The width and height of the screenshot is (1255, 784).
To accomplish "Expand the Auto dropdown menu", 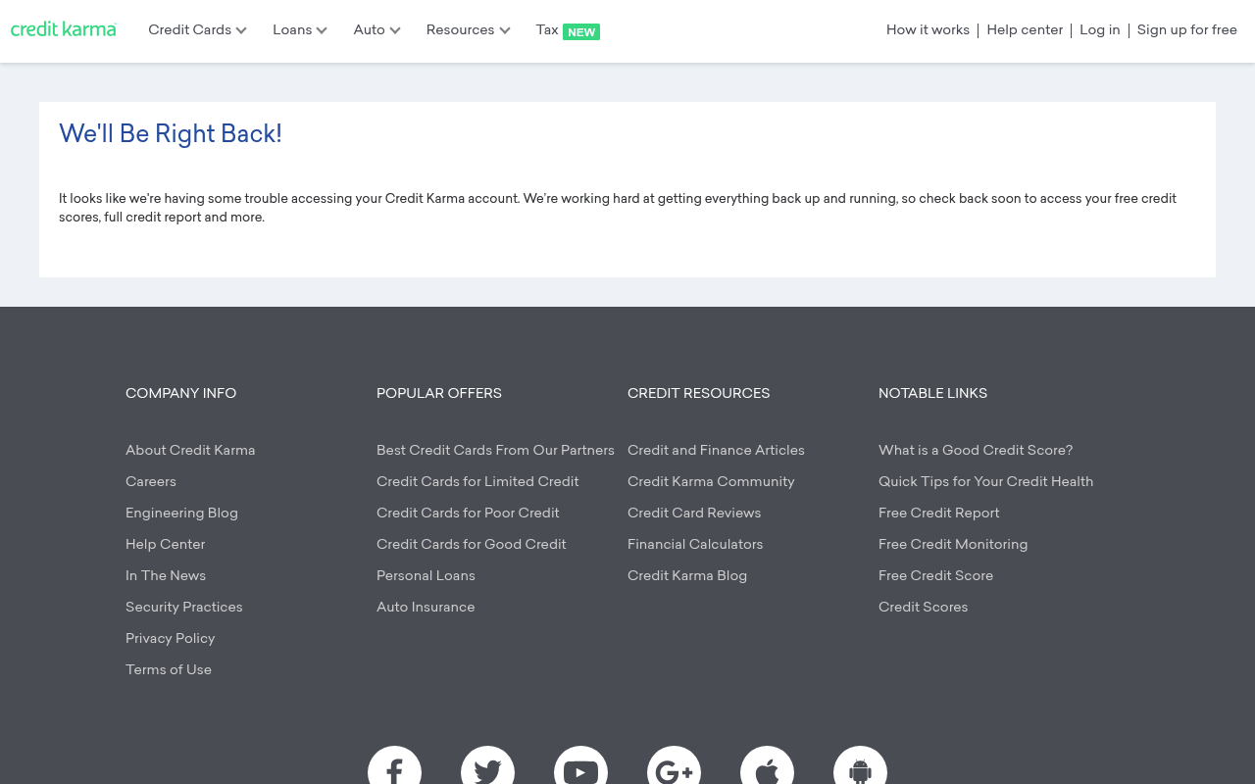I will (377, 30).
